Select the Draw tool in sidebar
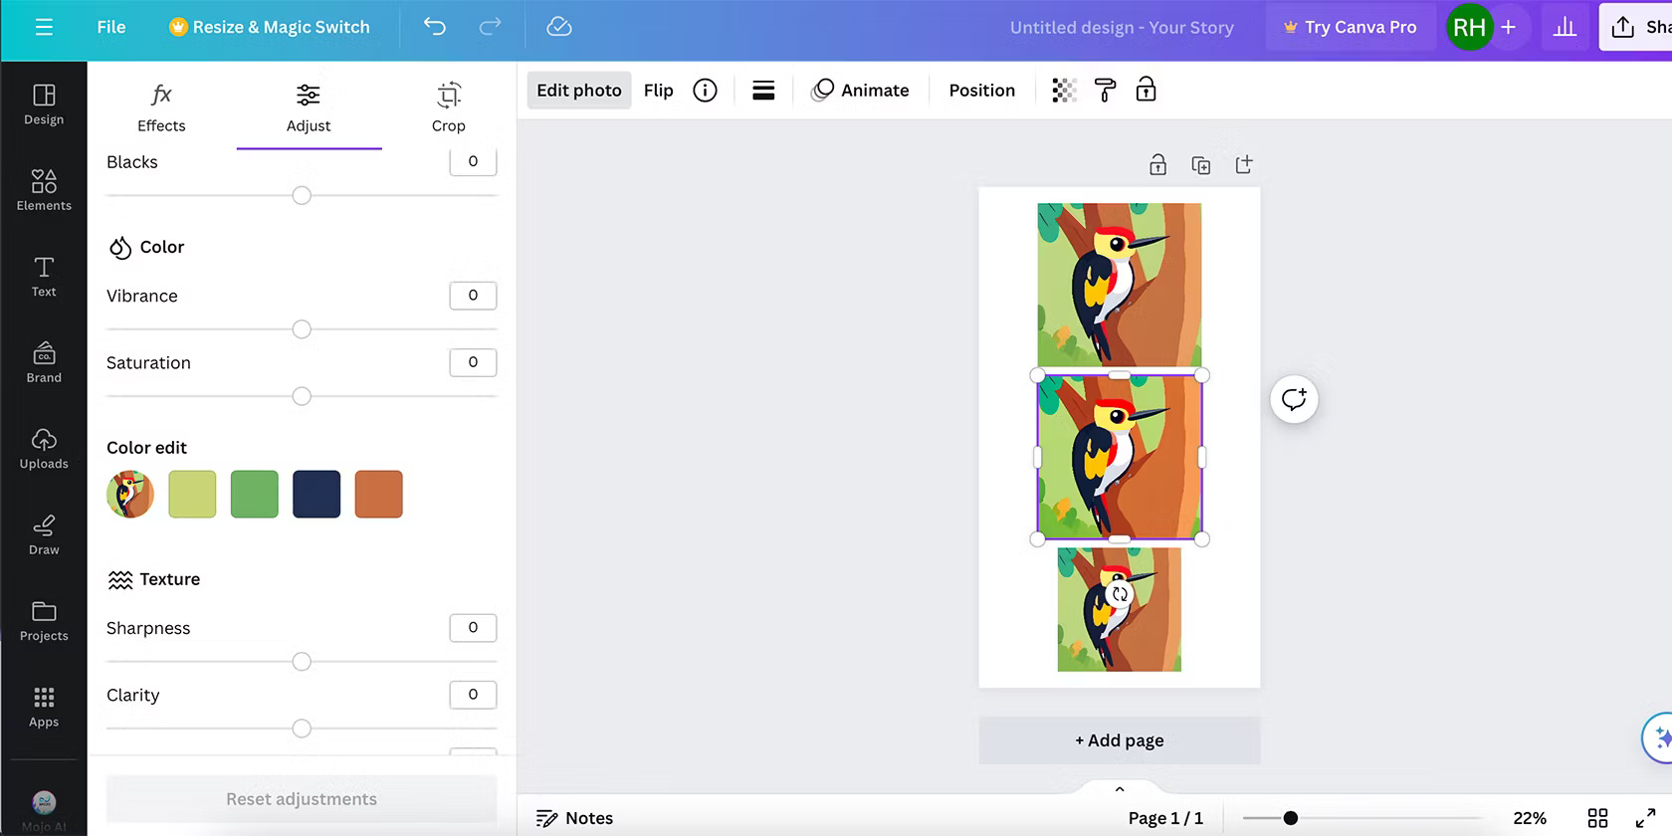 pyautogui.click(x=44, y=534)
